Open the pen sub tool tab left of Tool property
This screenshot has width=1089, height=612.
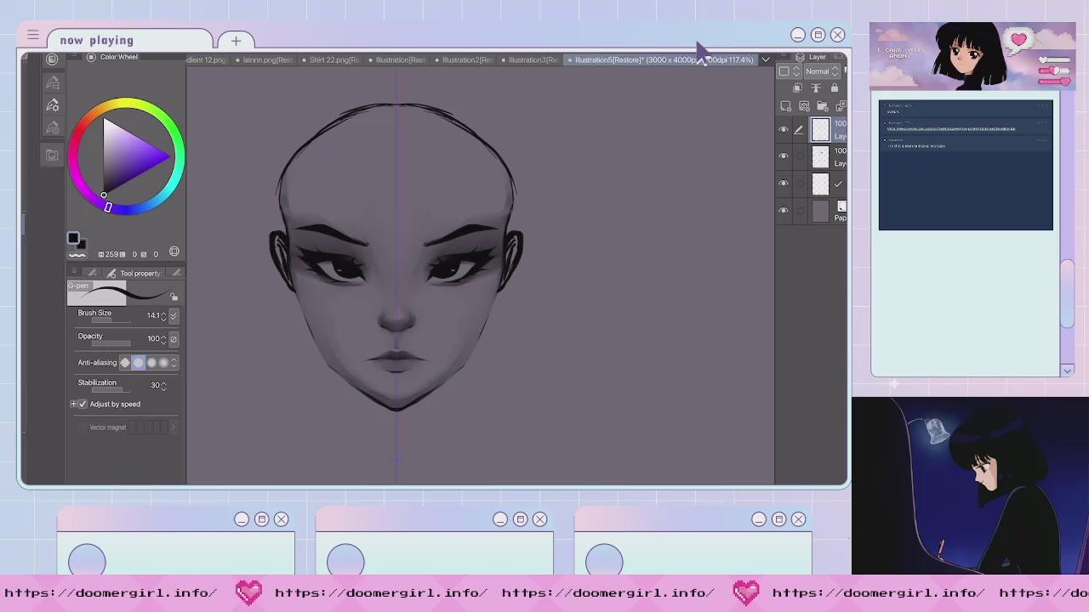[x=92, y=273]
